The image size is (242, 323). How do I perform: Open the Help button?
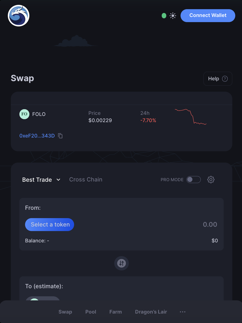[218, 79]
